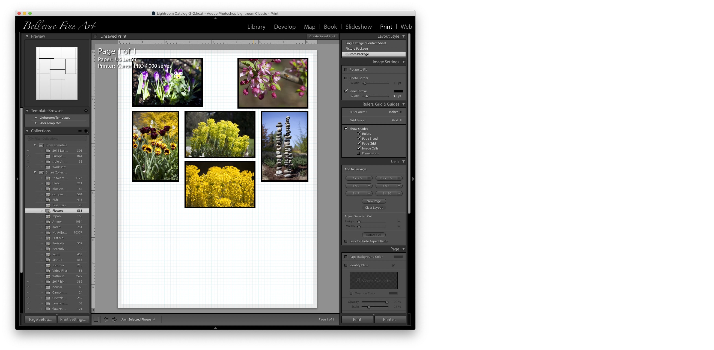
Task: Select the Picture Package layout style
Action: (356, 48)
